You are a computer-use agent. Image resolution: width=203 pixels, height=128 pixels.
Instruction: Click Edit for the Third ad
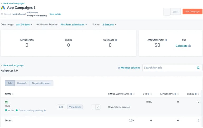[x=61, y=107]
